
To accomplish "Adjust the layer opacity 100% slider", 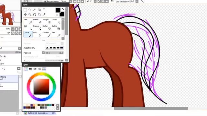I will tap(10, 52).
